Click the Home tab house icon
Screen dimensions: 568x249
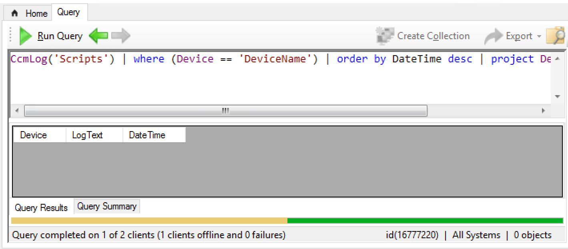pyautogui.click(x=14, y=13)
